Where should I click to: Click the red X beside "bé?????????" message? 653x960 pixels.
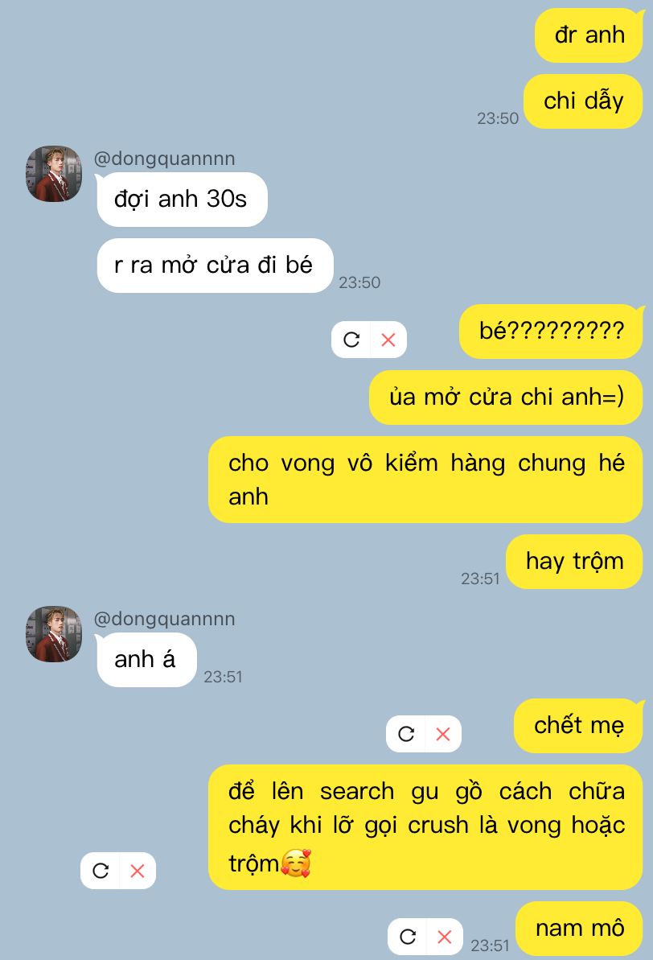388,340
